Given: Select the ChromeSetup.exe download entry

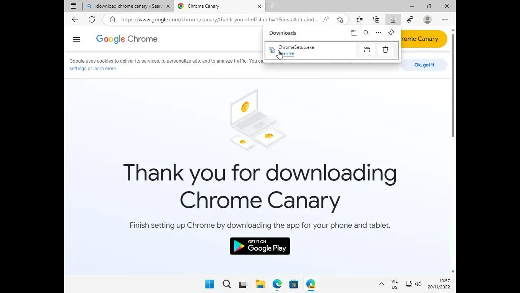Looking at the screenshot, I should click(332, 50).
